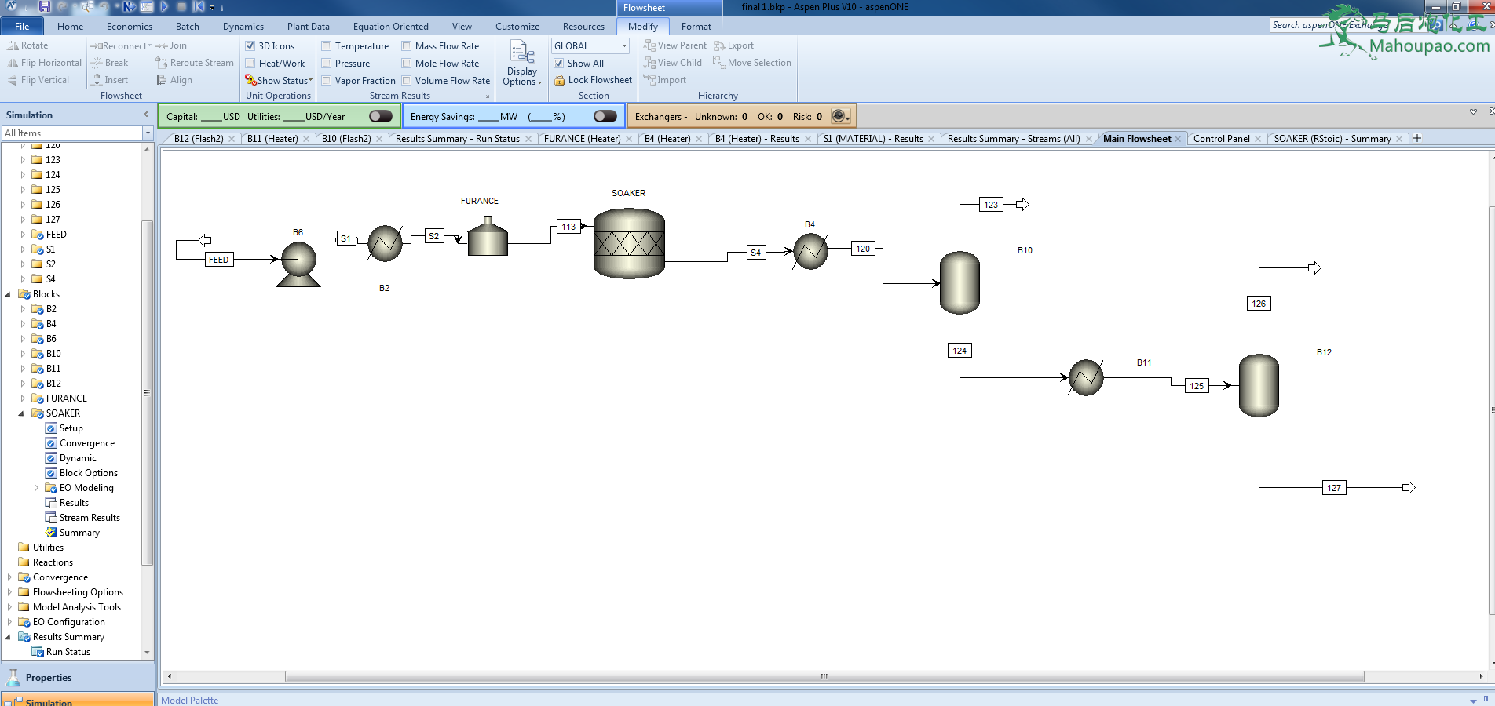
Task: Enable the Temperature checkbox
Action: [327, 46]
